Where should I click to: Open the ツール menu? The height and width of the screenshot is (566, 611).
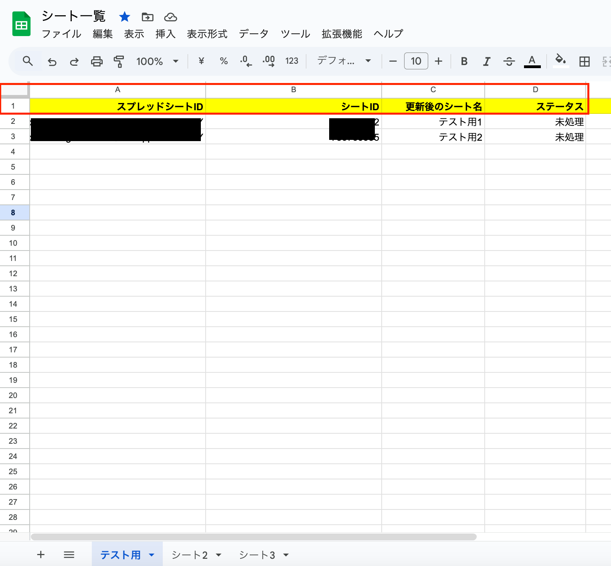coord(295,34)
